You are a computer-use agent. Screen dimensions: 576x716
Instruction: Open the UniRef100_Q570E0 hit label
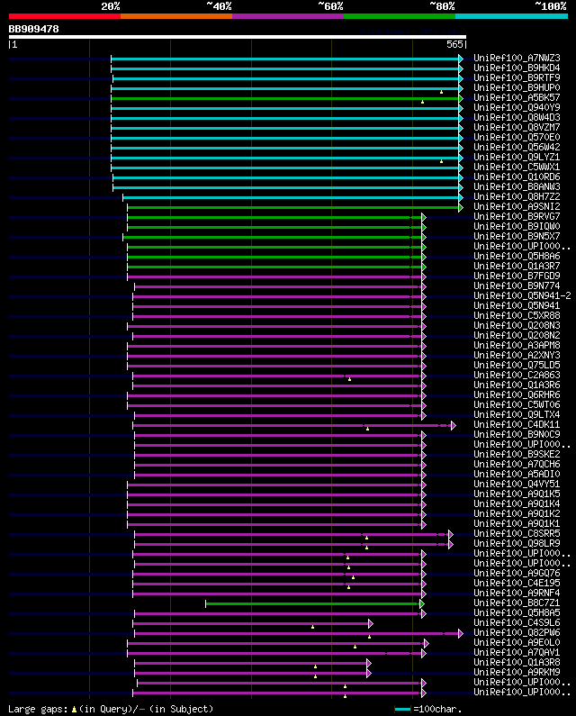tap(517, 138)
